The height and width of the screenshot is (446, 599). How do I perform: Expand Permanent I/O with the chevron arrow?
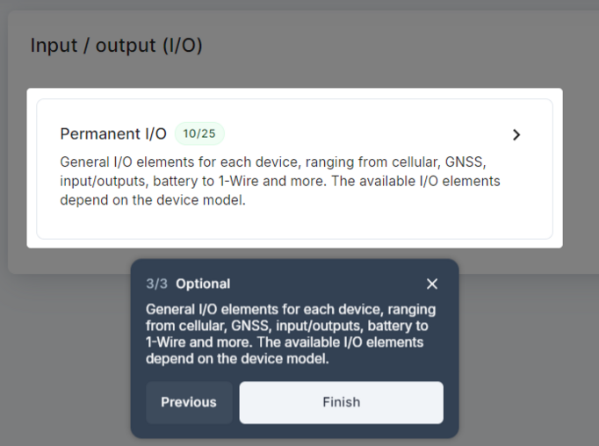tap(516, 134)
